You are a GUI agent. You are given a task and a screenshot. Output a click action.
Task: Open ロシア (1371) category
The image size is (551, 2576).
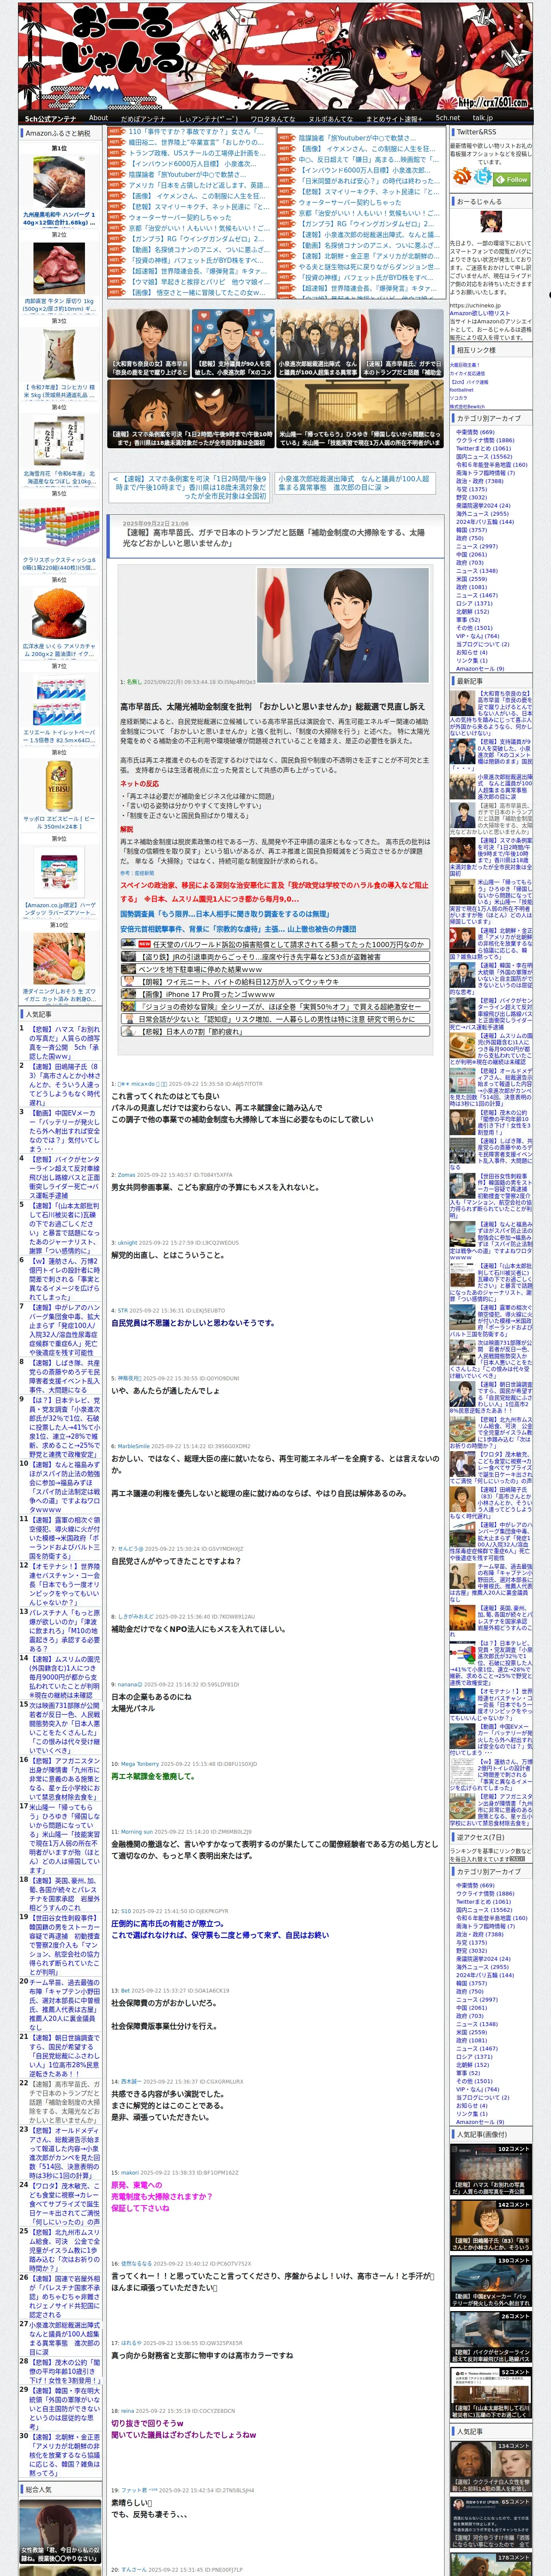(x=474, y=603)
